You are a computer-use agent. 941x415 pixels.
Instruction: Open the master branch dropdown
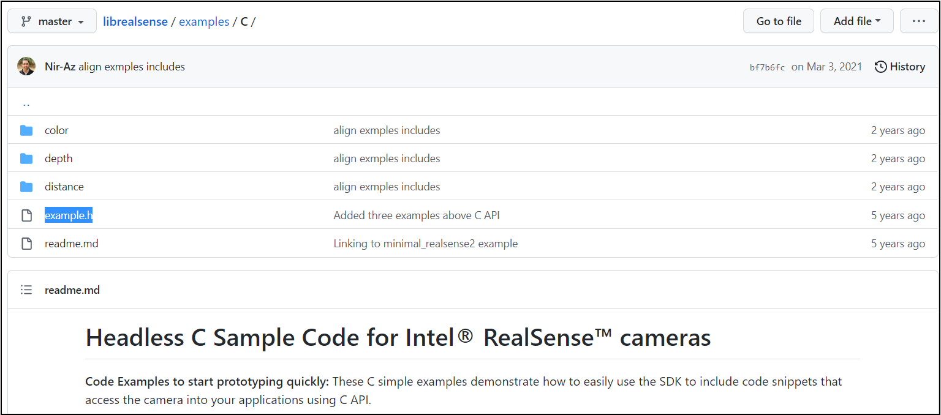[51, 20]
